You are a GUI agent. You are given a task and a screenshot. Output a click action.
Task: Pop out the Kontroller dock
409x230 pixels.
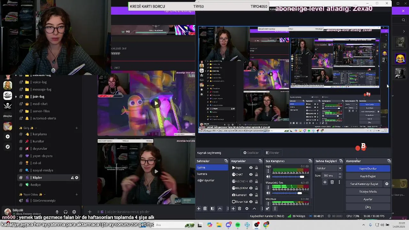[x=389, y=161]
